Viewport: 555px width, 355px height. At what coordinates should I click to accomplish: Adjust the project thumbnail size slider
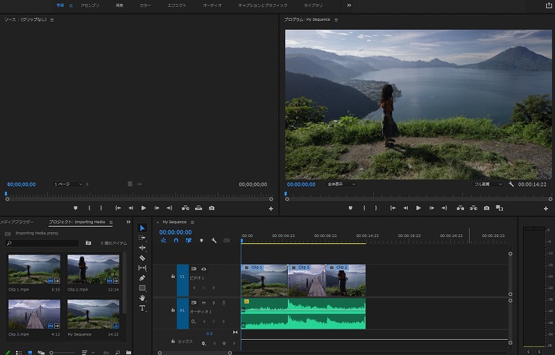pos(51,352)
